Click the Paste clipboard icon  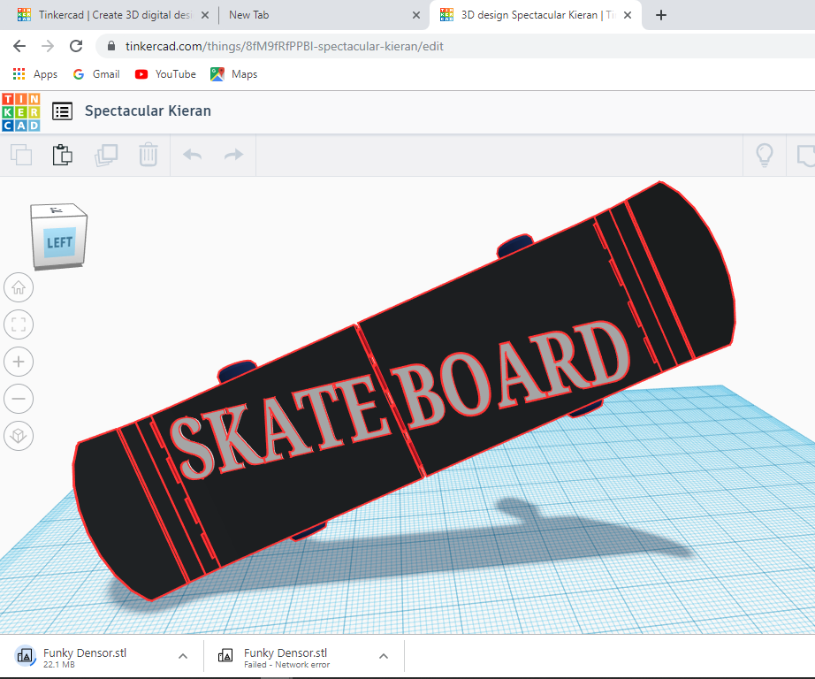click(63, 155)
